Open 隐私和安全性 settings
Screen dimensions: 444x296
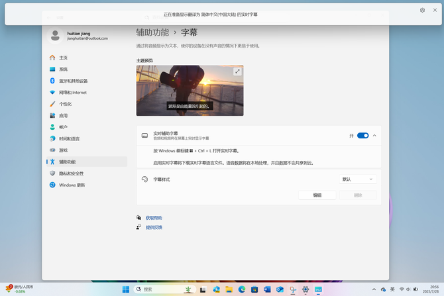[x=71, y=173]
